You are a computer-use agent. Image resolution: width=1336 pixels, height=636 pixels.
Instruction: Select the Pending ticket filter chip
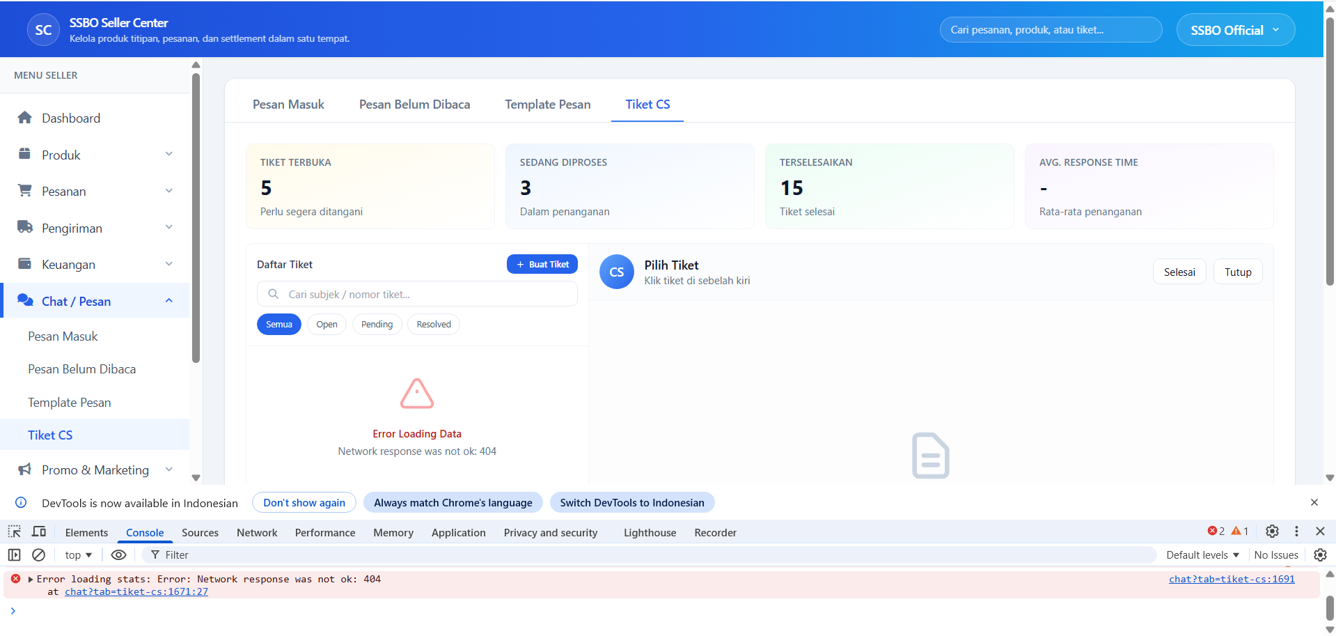pyautogui.click(x=377, y=324)
